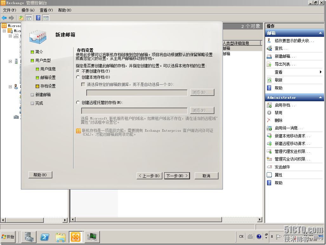Click the Back navigation arrow in the toolbar
326x245 pixels.
pyautogui.click(x=4, y=18)
